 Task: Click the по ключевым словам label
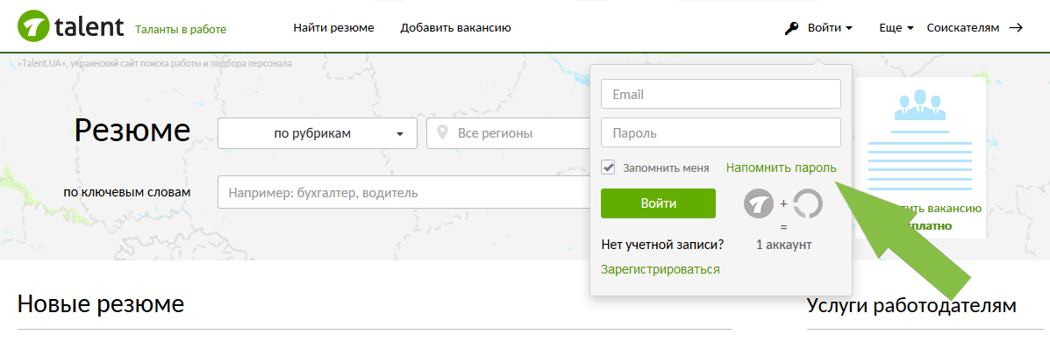(x=127, y=192)
